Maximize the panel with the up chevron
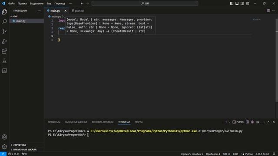 pyautogui.click(x=268, y=122)
